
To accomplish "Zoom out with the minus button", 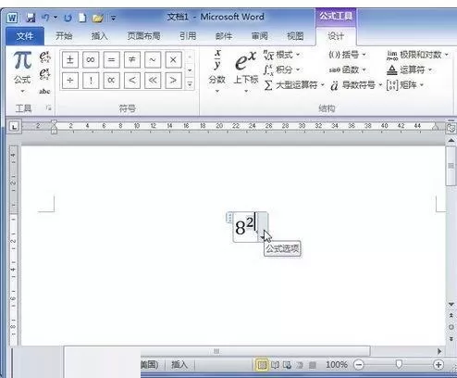I will tap(358, 365).
